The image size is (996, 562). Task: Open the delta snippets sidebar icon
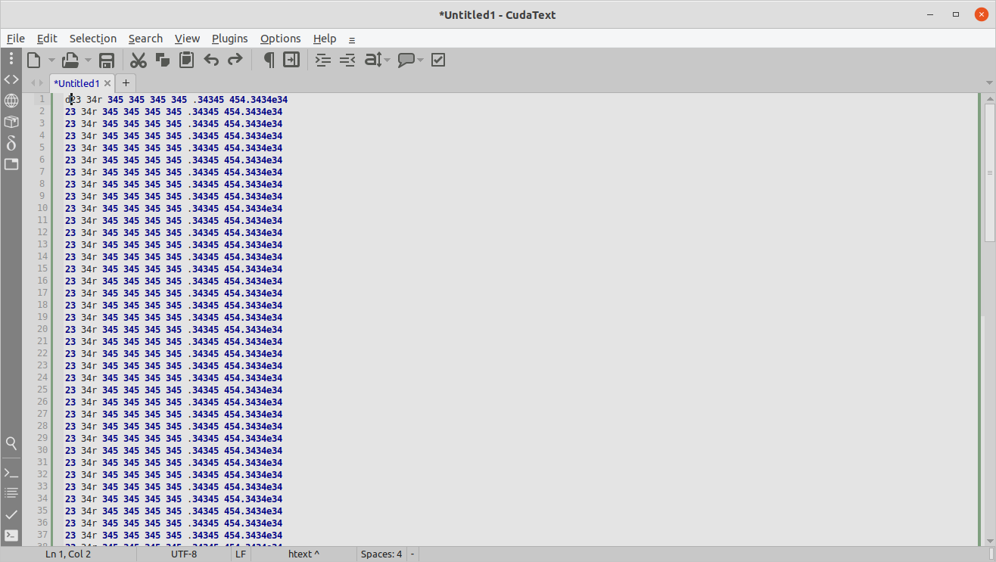(11, 143)
